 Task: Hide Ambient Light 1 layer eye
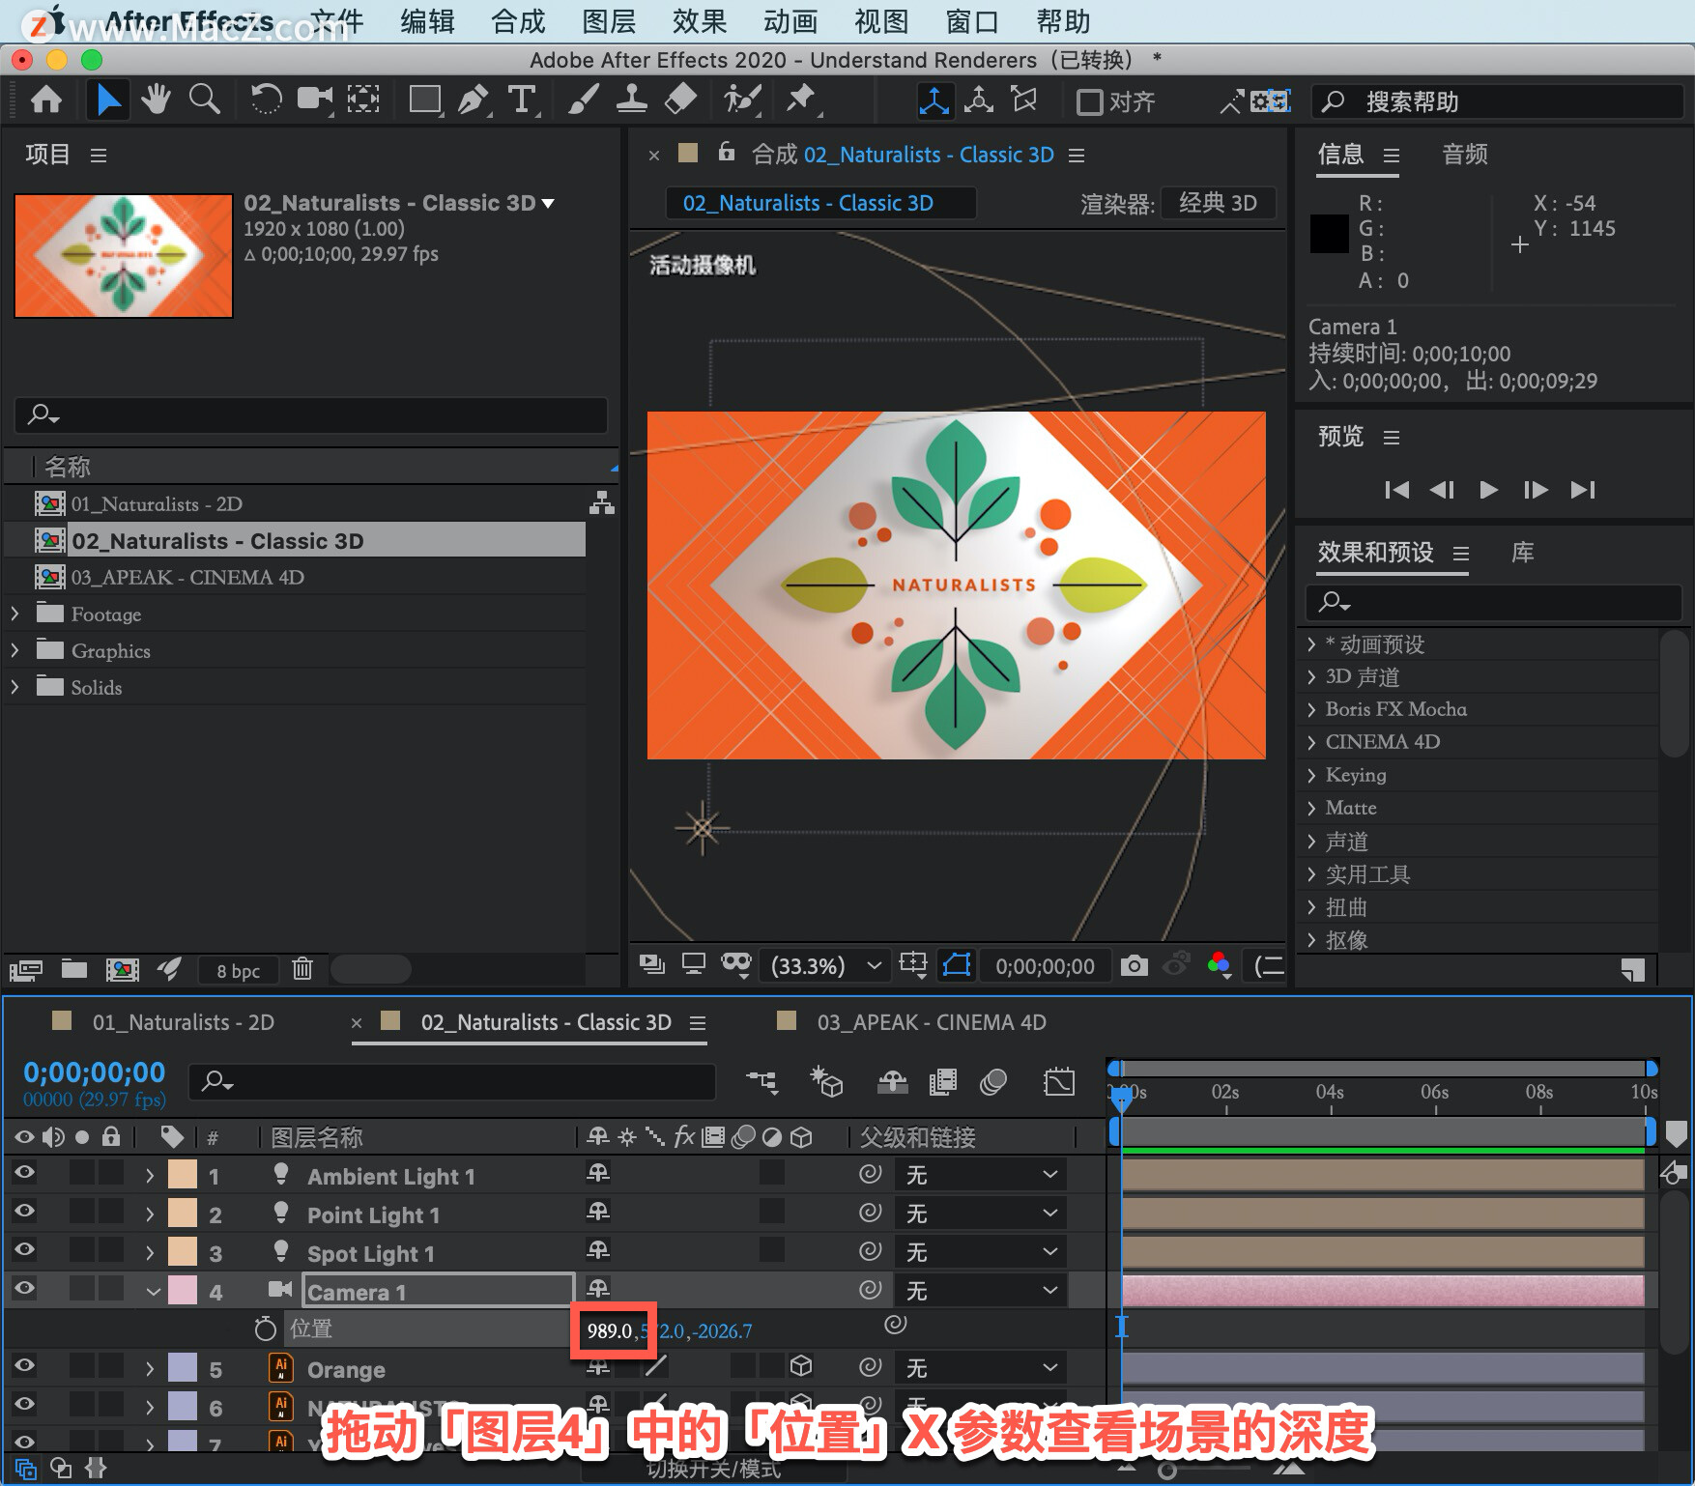pos(24,1173)
